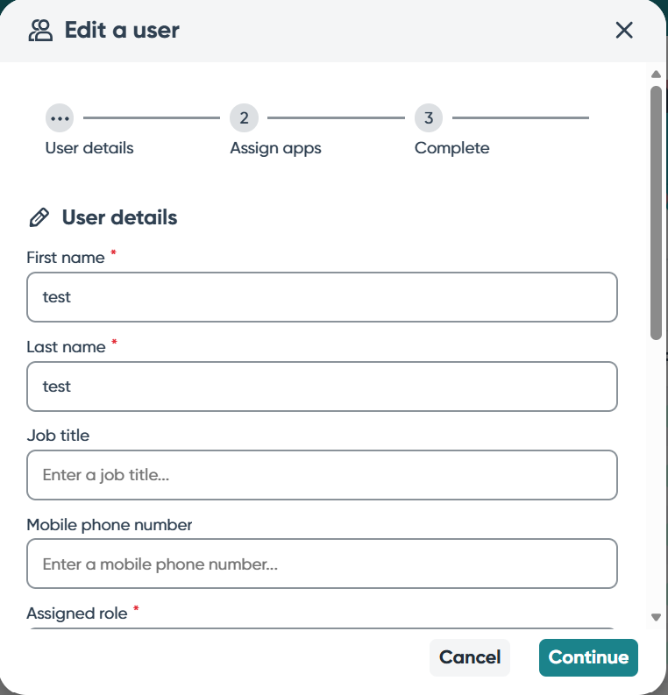Focus the Last name input field
This screenshot has width=668, height=695.
point(322,387)
